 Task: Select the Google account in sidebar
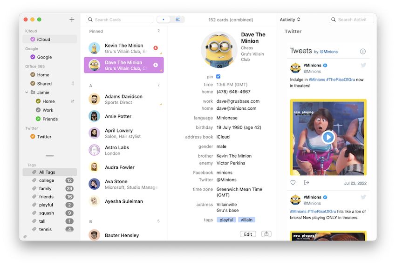coord(50,57)
